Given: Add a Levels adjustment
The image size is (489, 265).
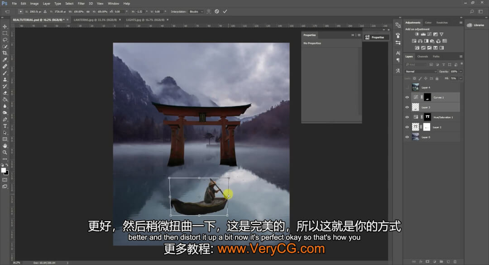Looking at the screenshot, I should [x=423, y=34].
